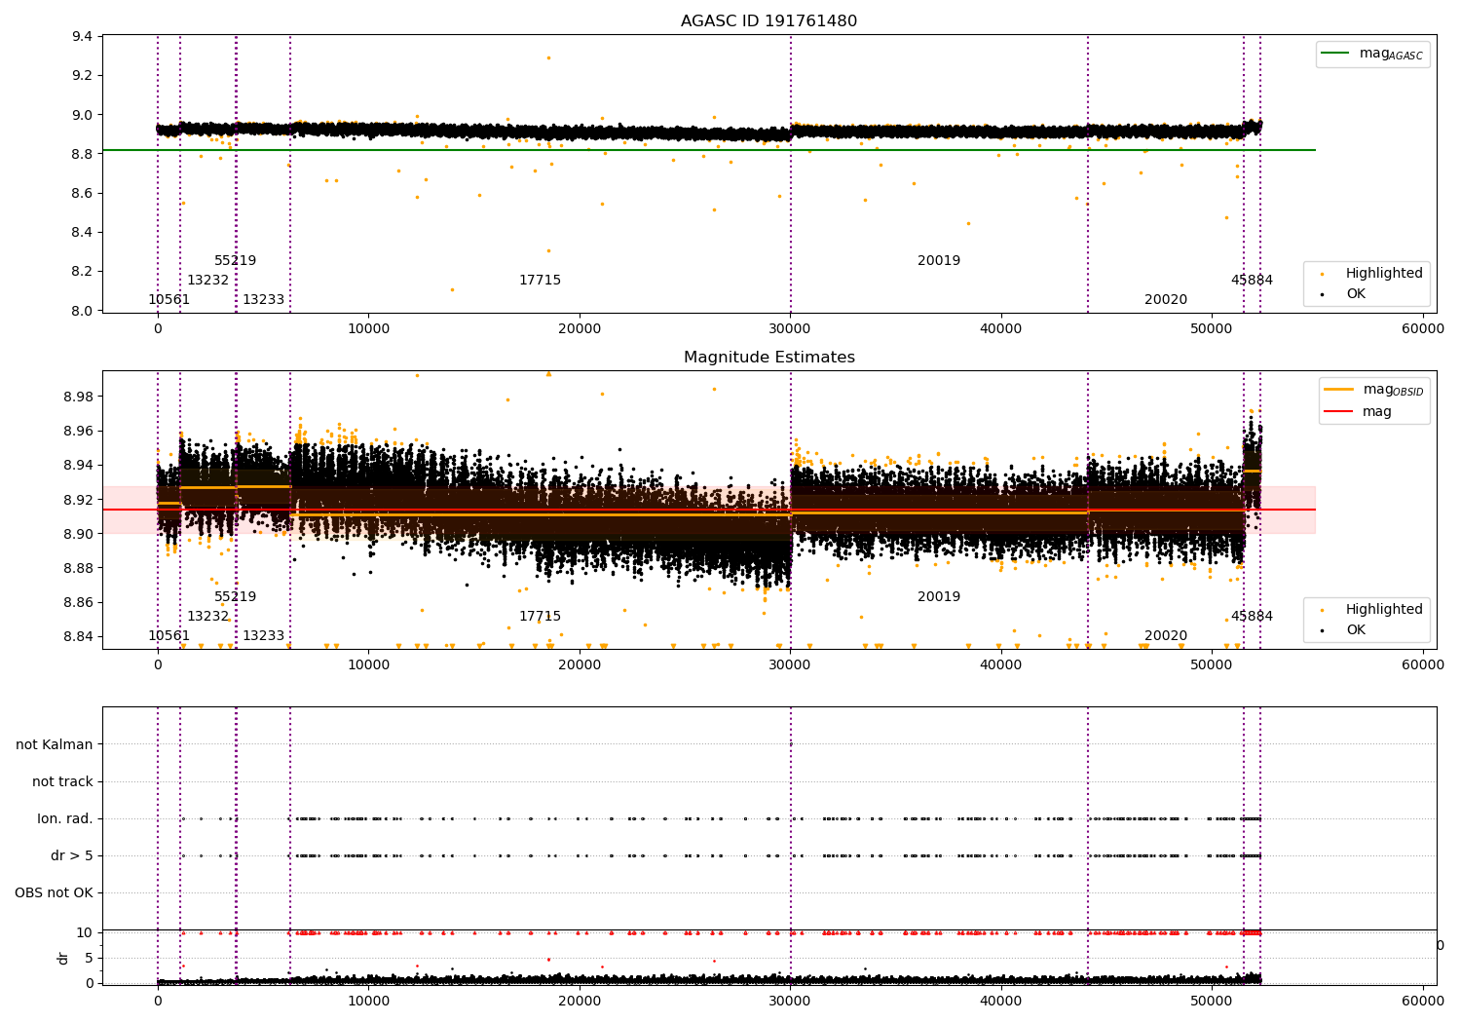This screenshot has height=1023, width=1461.
Task: Click obsid label 13232 in Magnitude Estimates plot
Action: click(208, 616)
